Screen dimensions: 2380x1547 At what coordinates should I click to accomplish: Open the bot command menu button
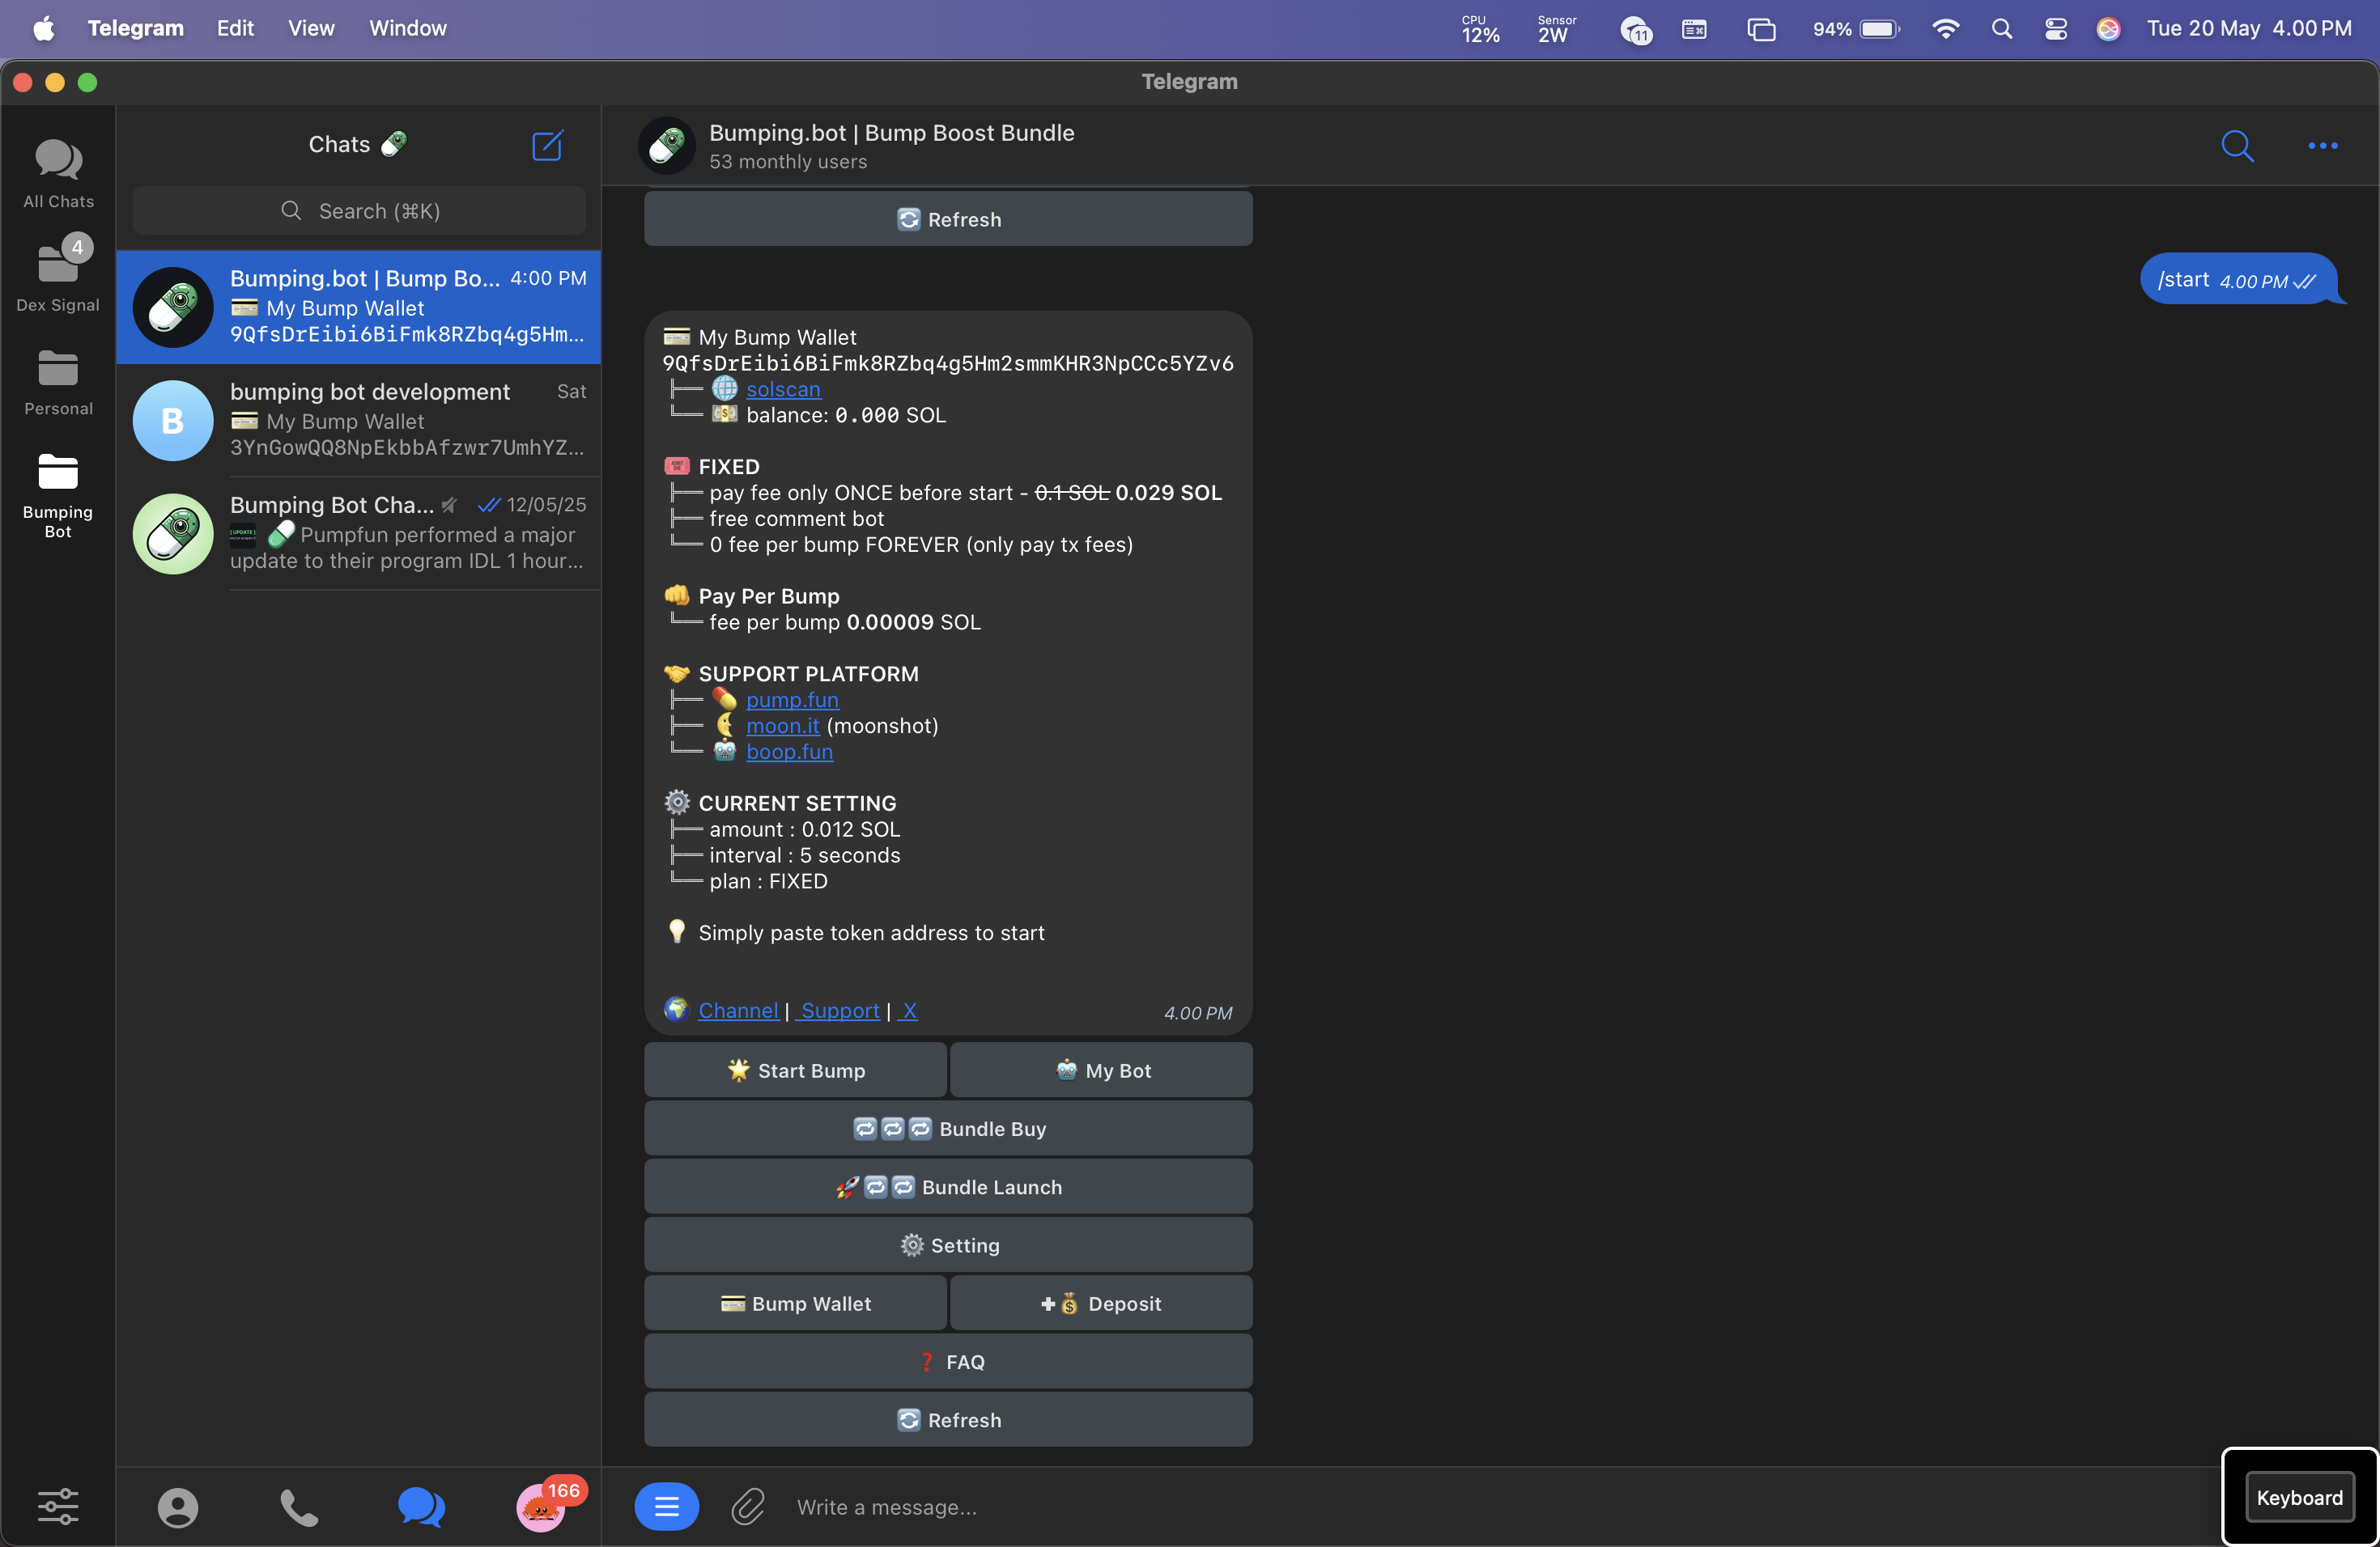coord(666,1506)
